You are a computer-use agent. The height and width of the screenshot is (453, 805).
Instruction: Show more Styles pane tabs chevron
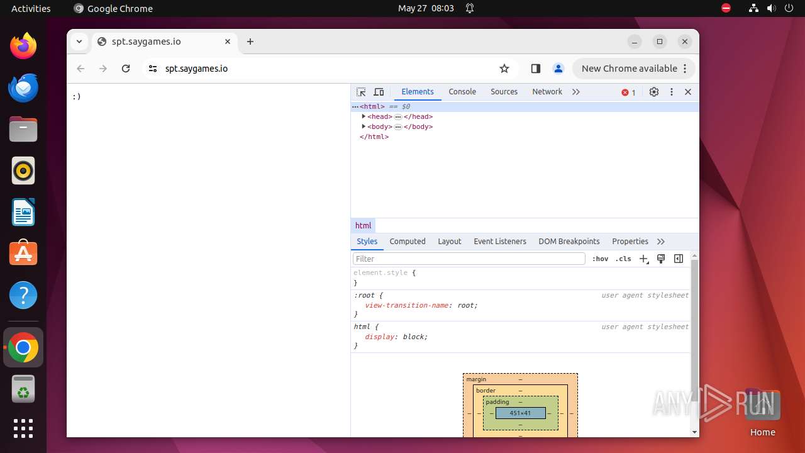661,242
